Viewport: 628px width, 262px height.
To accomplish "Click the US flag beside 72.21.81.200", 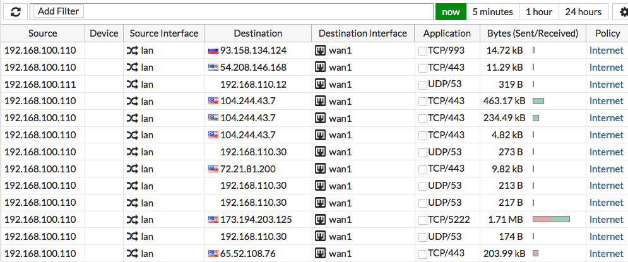I will pos(213,169).
